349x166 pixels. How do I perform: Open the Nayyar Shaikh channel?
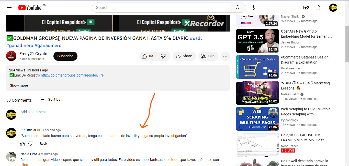[x=291, y=17]
